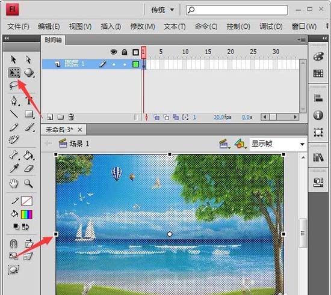
Task: Select the Deco tool
Action: pyautogui.click(x=14, y=139)
